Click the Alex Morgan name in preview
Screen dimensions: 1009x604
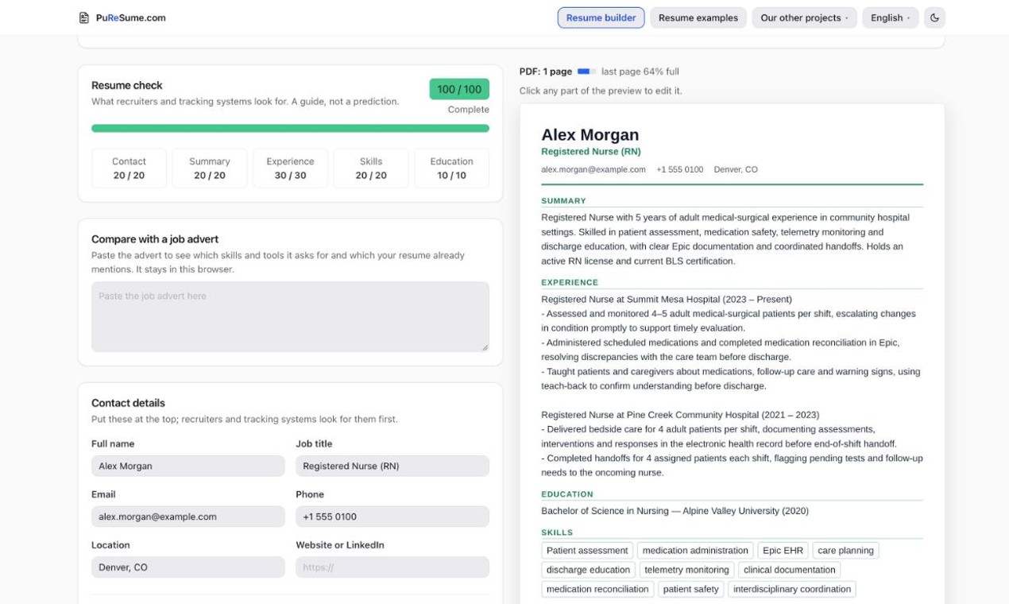(x=590, y=134)
